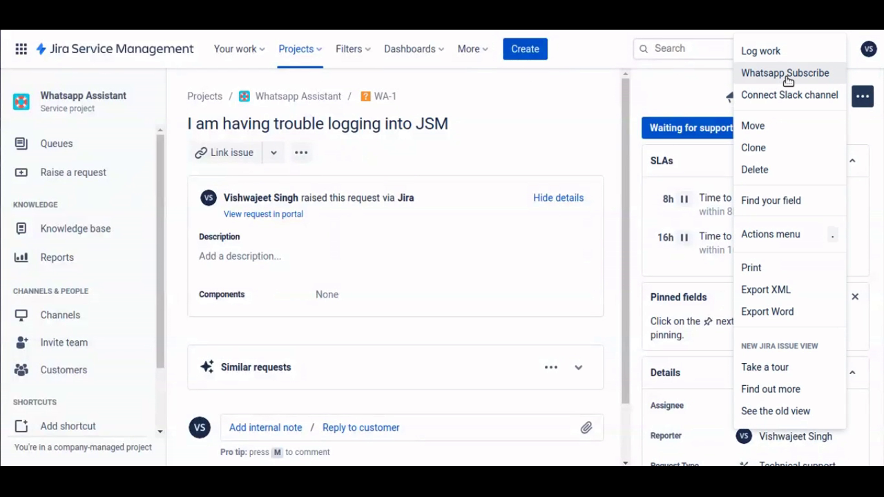This screenshot has width=884, height=497.
Task: Click the Search box in header
Action: click(x=684, y=49)
